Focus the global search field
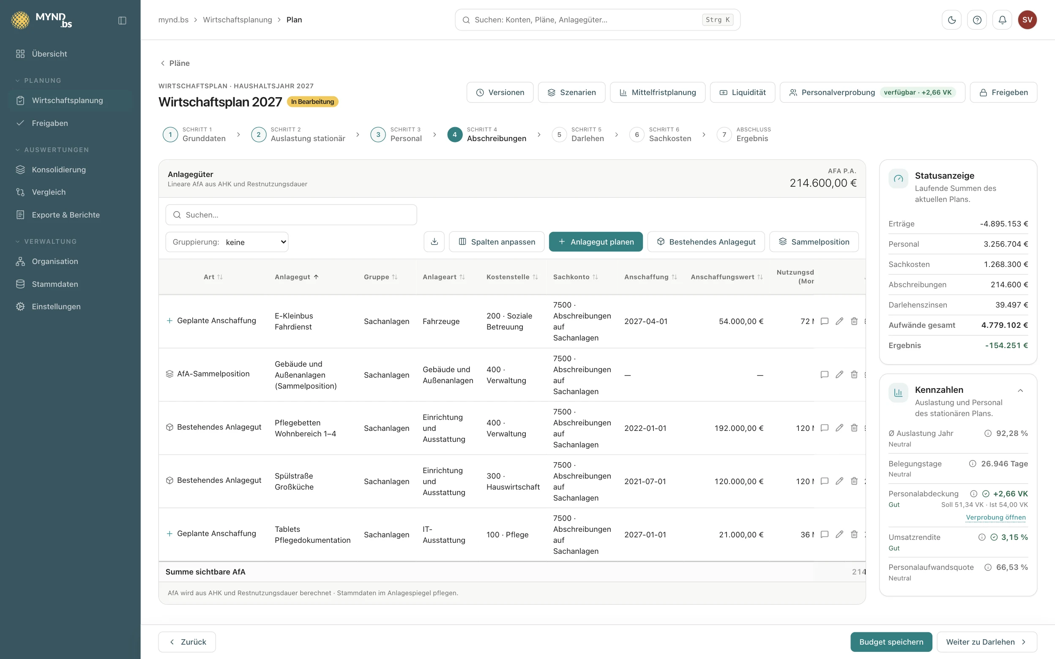1055x659 pixels. [597, 19]
